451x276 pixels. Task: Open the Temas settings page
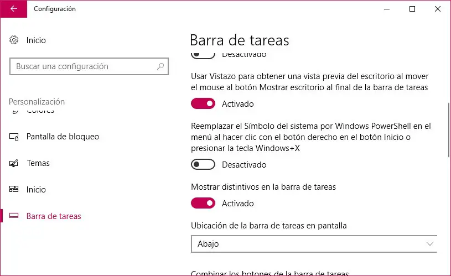pos(38,163)
